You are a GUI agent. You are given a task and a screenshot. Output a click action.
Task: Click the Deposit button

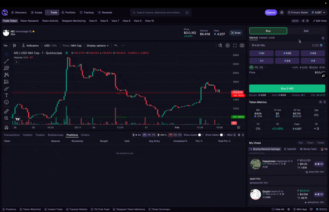[x=271, y=13]
